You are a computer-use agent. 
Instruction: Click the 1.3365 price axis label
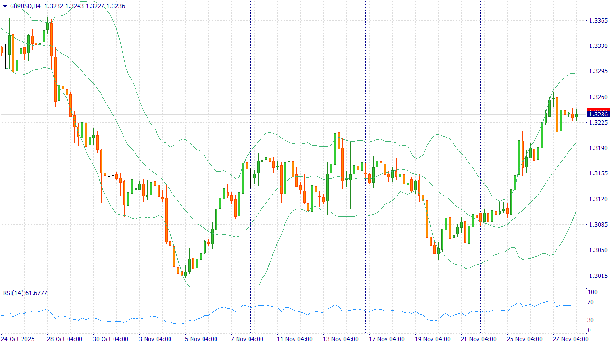pyautogui.click(x=598, y=21)
